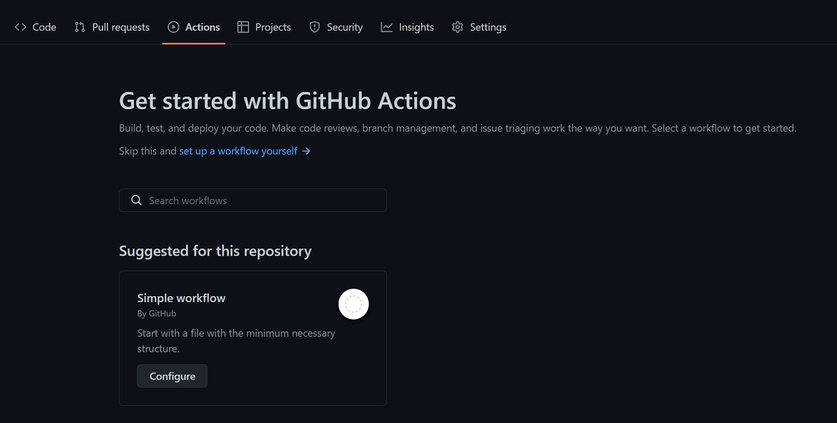This screenshot has width=837, height=423.
Task: Click the magnifier icon in search box
Action: [x=136, y=200]
